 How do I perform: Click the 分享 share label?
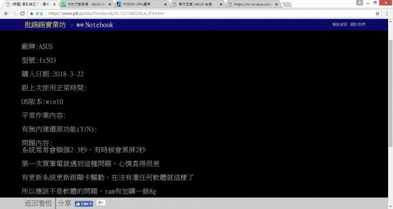[64, 203]
